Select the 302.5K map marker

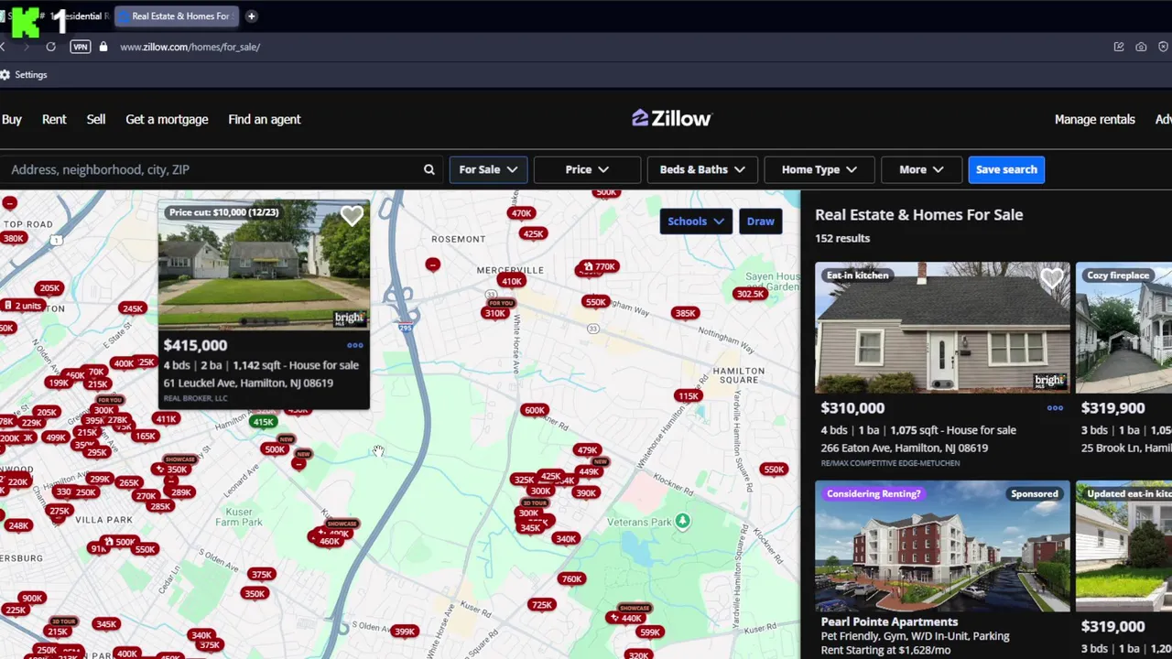coord(750,294)
